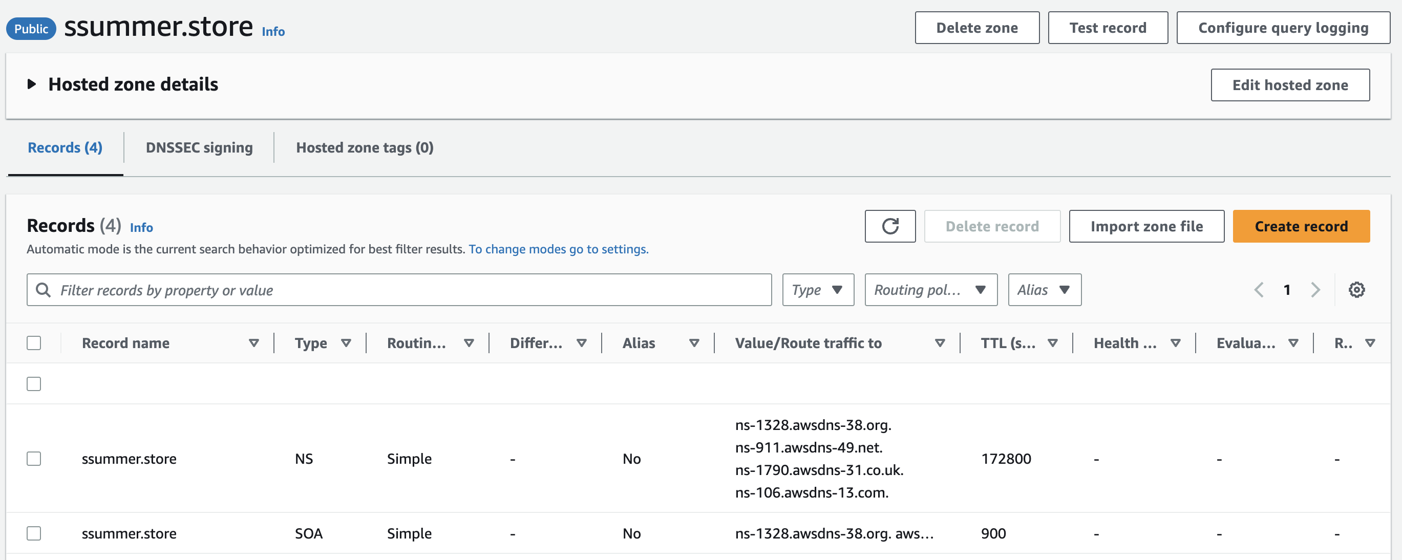Screen dimensions: 1402x560
Task: Go to previous page arrow
Action: [1259, 290]
